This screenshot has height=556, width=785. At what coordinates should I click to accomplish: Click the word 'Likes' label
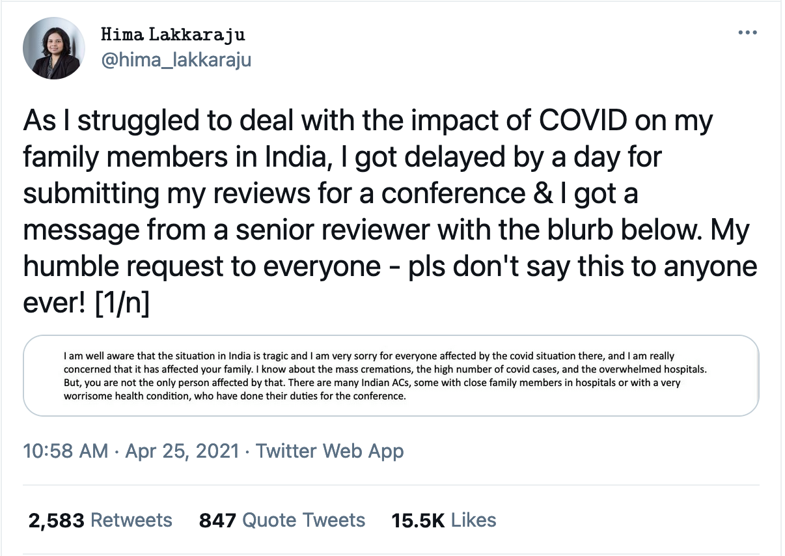[x=473, y=520]
